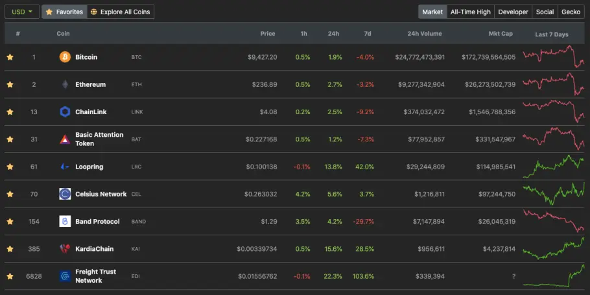This screenshot has height=295, width=590.
Task: Click KardiaChain's 7-day sparkline chart
Action: coord(554,248)
